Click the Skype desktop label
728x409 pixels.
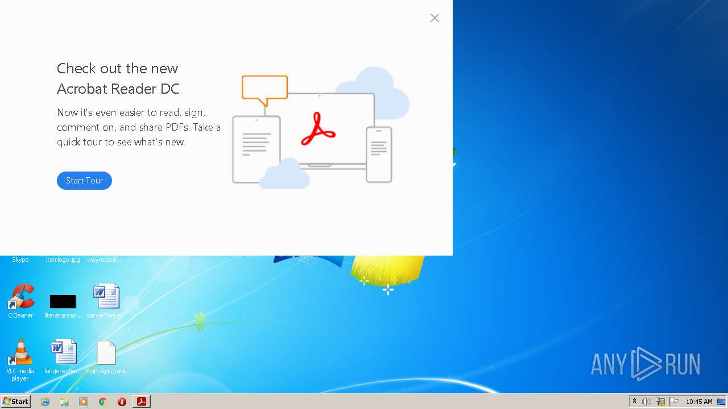point(20,260)
